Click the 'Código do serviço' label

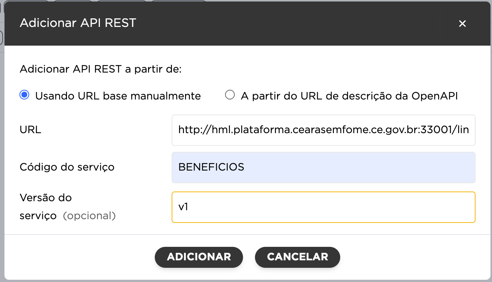point(67,167)
